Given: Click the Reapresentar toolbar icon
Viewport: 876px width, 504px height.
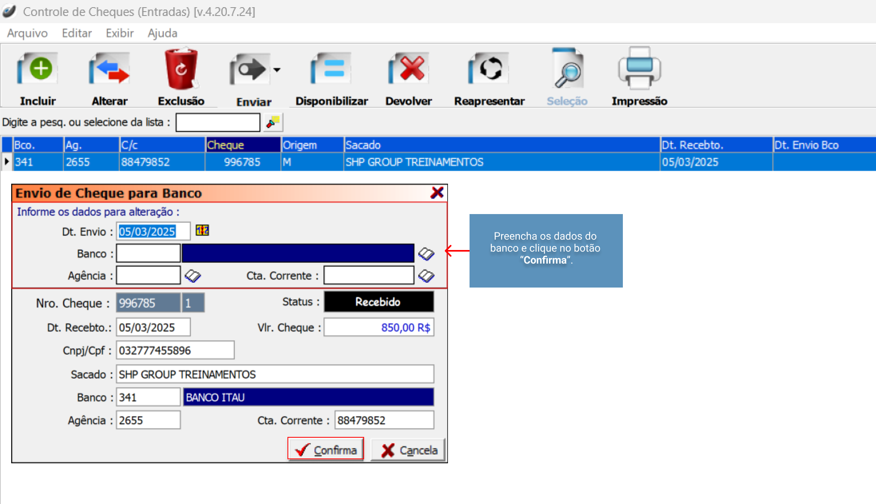Looking at the screenshot, I should pyautogui.click(x=489, y=69).
